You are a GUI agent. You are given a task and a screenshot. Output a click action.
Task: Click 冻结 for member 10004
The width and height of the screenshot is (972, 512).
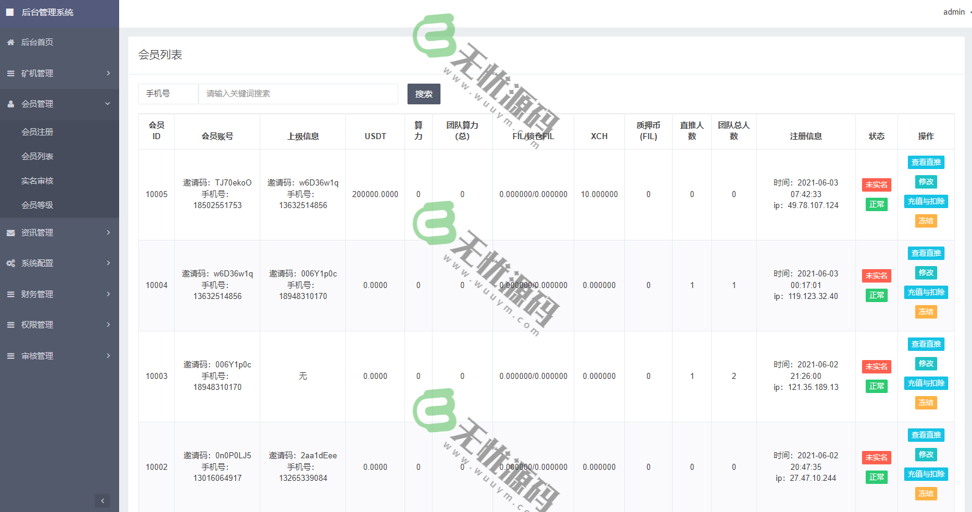(926, 312)
